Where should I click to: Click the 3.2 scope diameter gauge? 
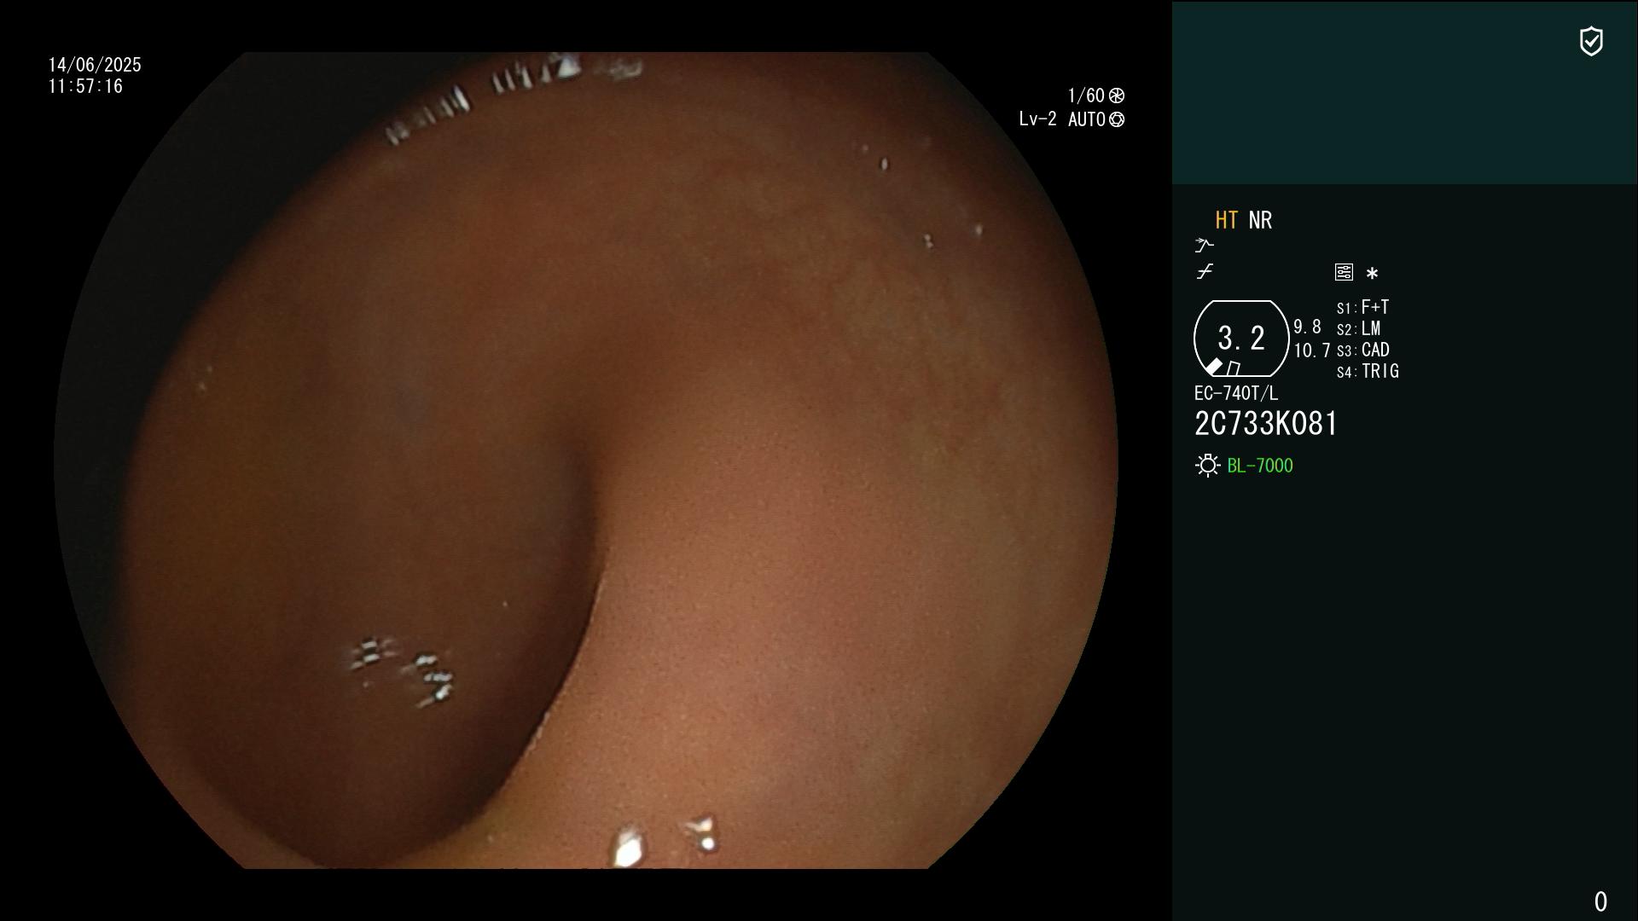click(x=1241, y=339)
